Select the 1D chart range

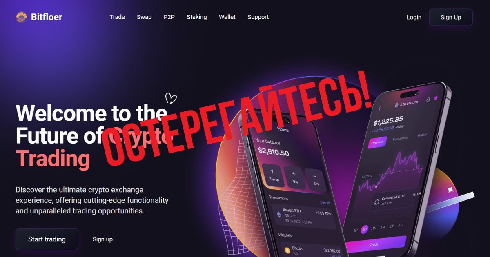click(x=364, y=229)
